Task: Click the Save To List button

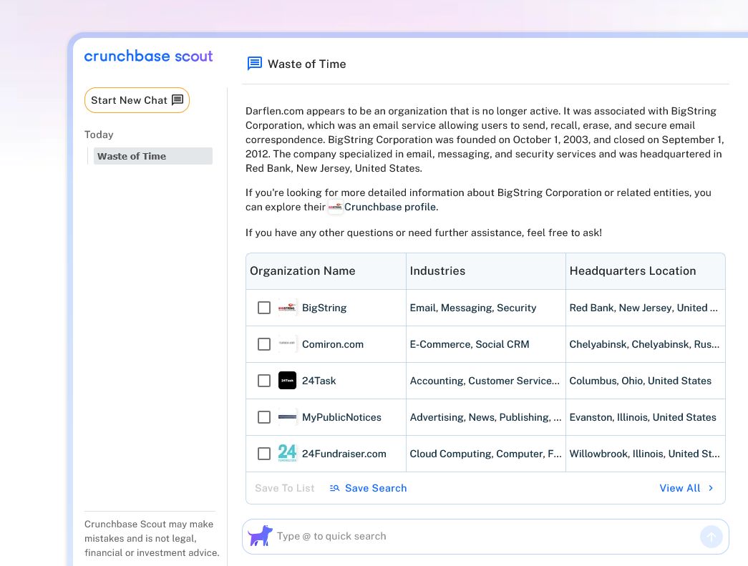Action: 284,488
